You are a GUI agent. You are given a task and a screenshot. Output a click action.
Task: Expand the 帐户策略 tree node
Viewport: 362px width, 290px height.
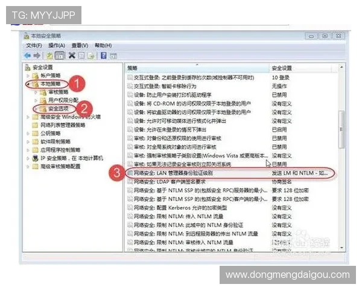pyautogui.click(x=28, y=76)
